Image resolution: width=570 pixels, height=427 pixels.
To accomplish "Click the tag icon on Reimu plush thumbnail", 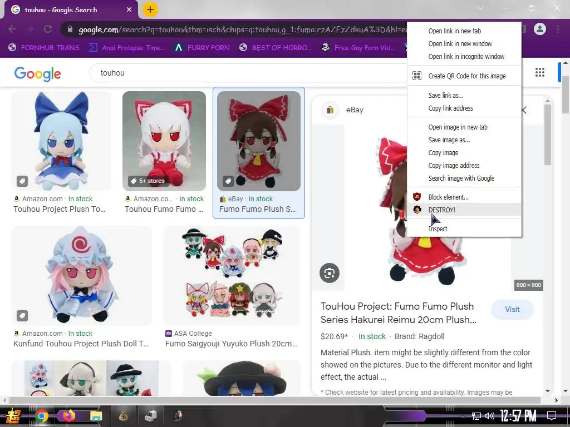I will pyautogui.click(x=228, y=181).
